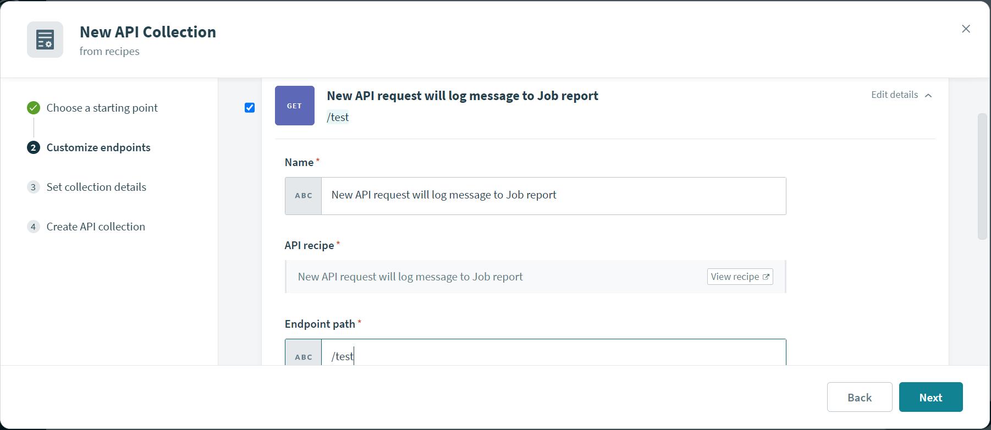Screen dimensions: 991x430
Task: Uncheck the endpoint selection checkbox
Action: coord(250,108)
